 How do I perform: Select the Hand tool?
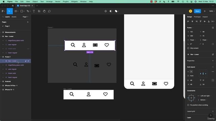point(44,11)
